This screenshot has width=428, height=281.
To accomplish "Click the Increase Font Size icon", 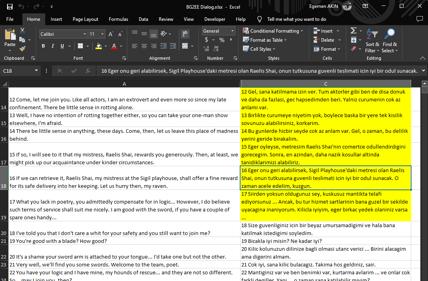I will tap(111, 34).
